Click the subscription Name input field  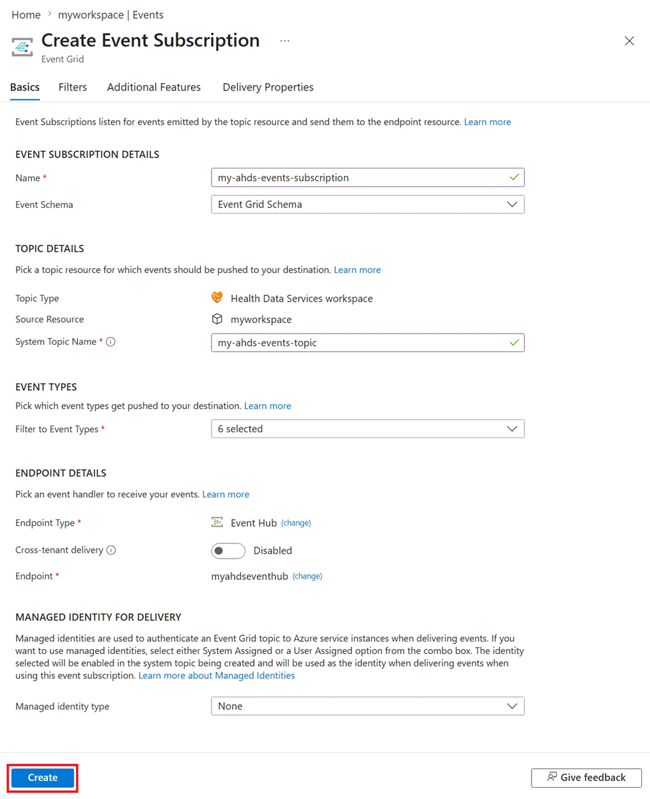tap(368, 177)
